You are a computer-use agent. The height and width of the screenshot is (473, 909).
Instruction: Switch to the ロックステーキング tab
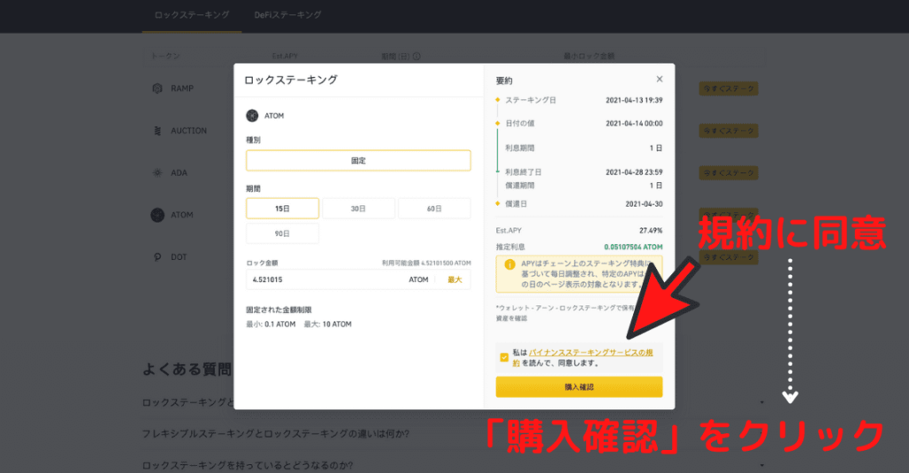[x=192, y=15]
